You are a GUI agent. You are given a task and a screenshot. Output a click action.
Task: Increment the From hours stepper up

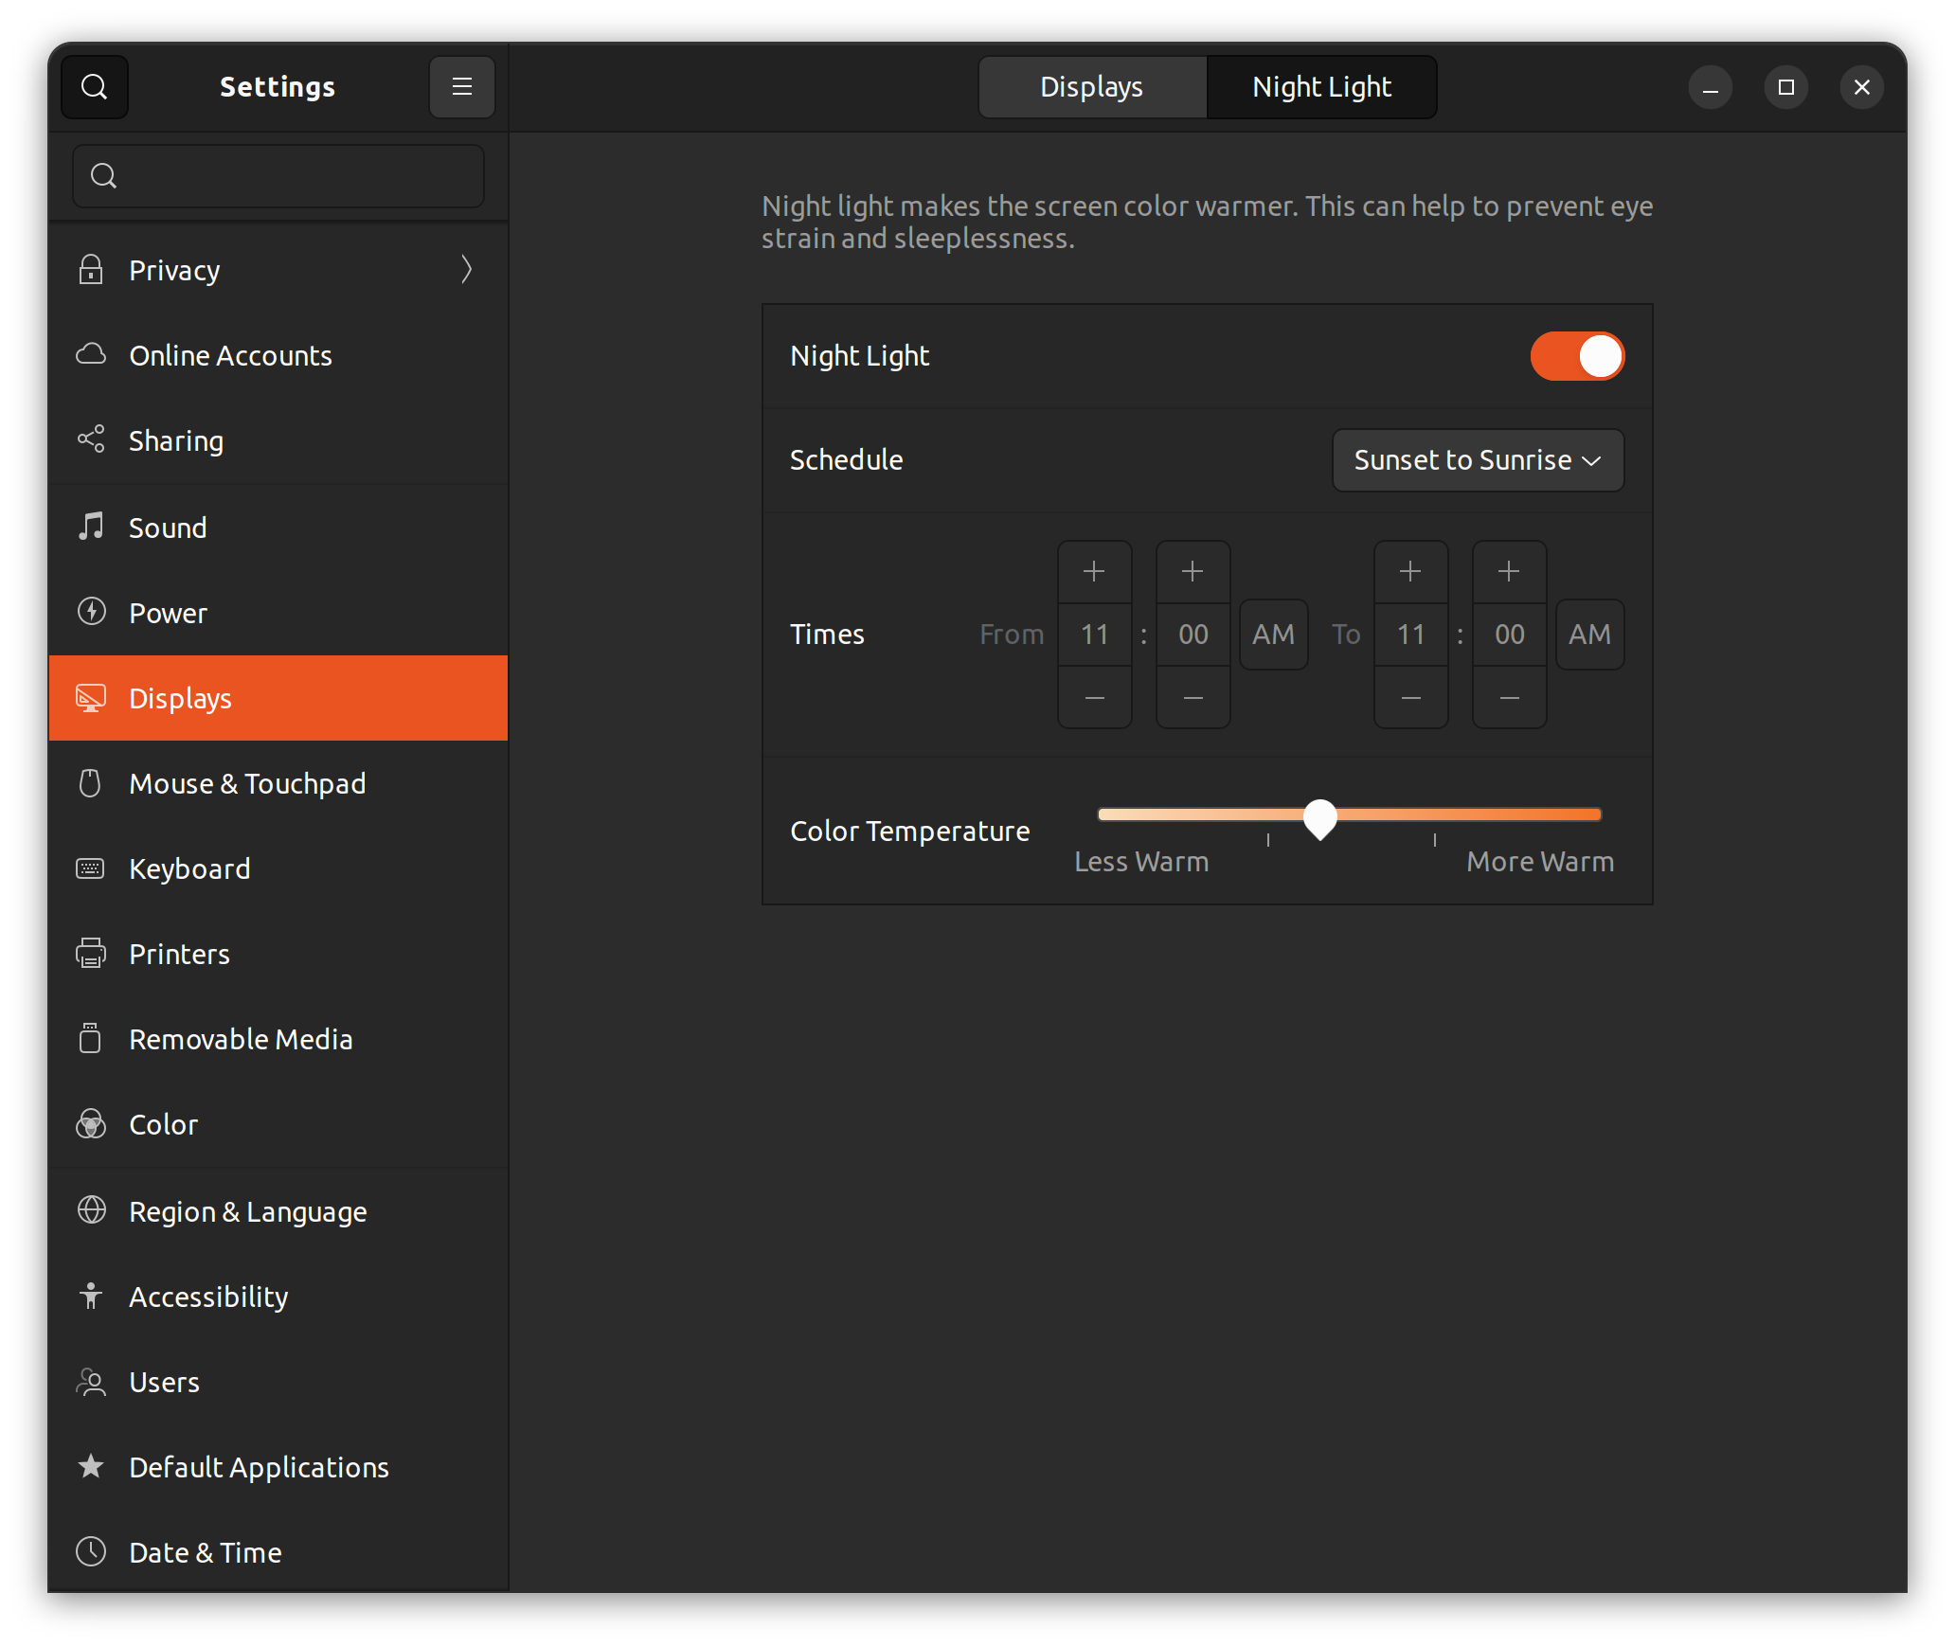[1094, 570]
